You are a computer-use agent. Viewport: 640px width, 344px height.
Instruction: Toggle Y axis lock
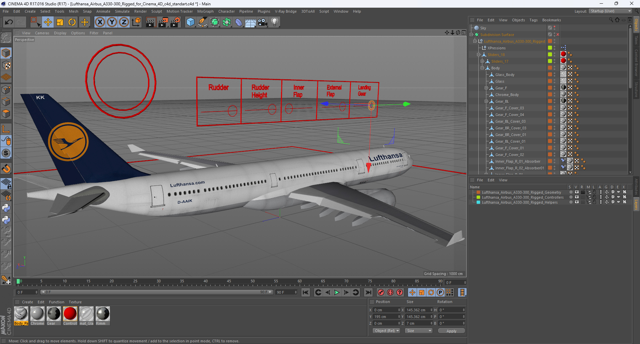112,22
